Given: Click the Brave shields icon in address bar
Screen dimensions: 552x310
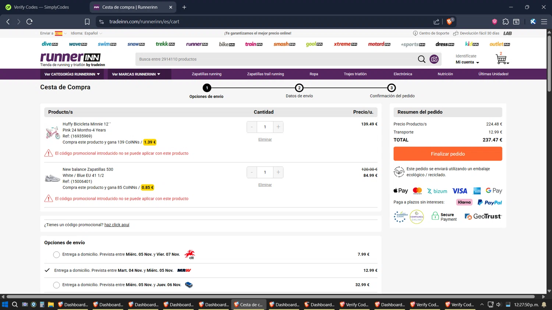Looking at the screenshot, I should 449,21.
